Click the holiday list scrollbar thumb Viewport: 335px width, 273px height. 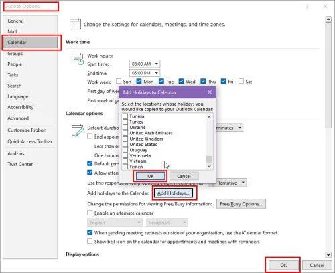click(209, 159)
